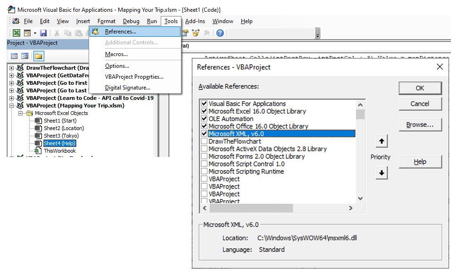Select Sheet2 (Location) in project tree
The width and height of the screenshot is (451, 270).
[64, 128]
